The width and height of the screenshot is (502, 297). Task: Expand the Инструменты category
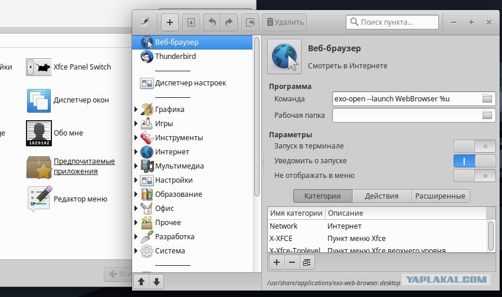coord(136,138)
